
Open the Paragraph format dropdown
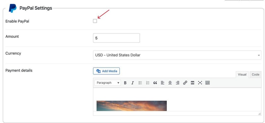108,83
